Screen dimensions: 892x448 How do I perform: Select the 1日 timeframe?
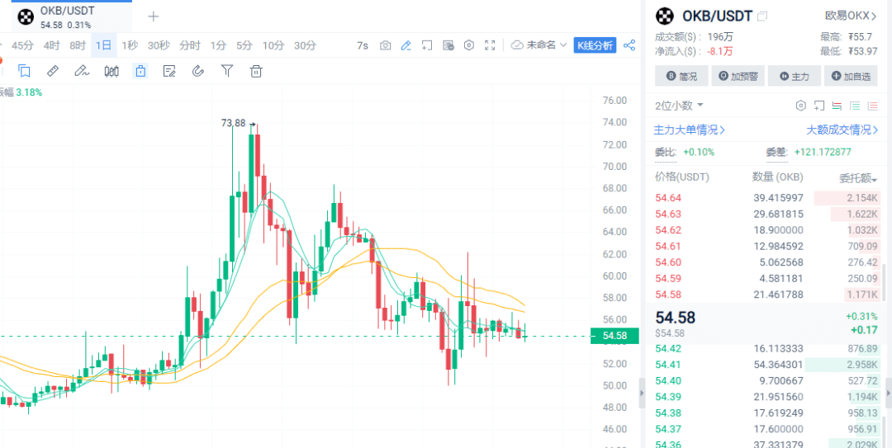coord(103,45)
